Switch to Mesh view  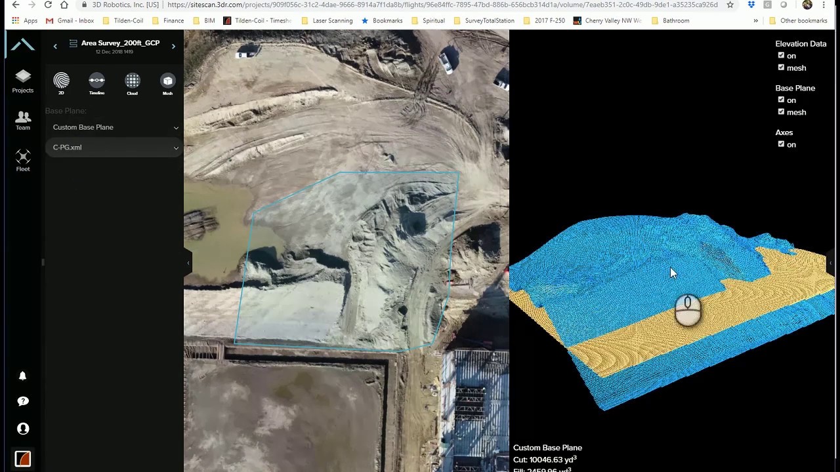click(167, 83)
